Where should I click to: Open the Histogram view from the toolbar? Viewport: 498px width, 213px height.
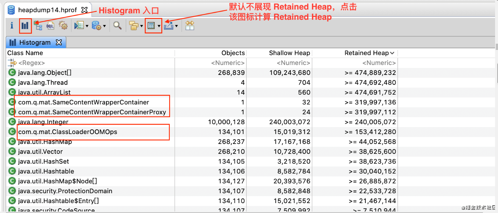tap(25, 26)
